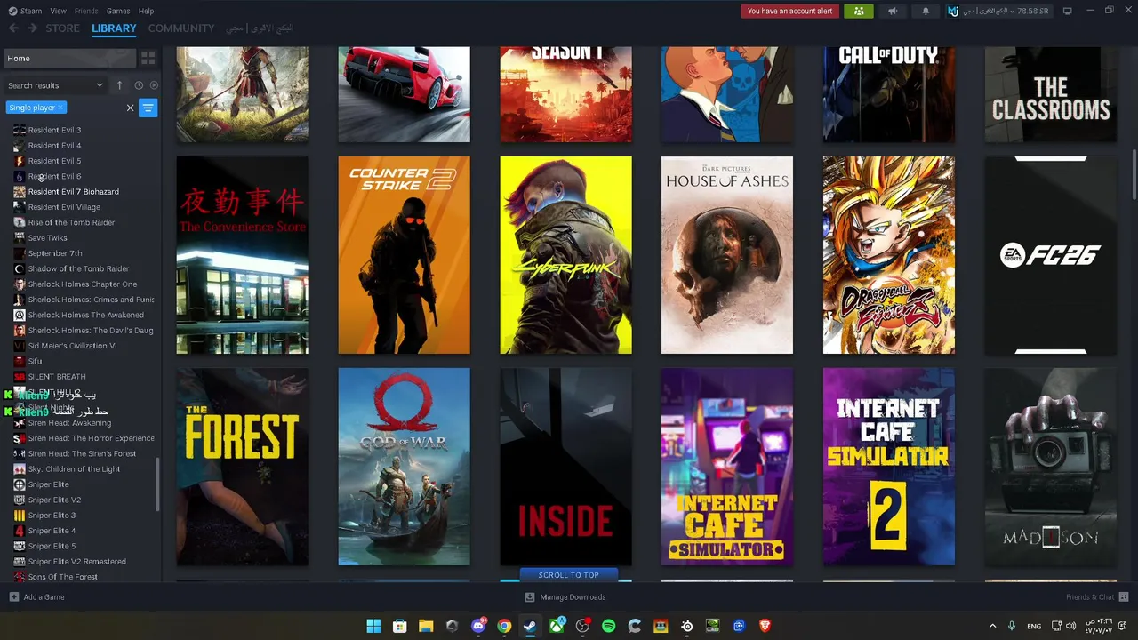Switch to the LIBRARY tab
Viewport: 1138px width, 640px height.
point(114,28)
